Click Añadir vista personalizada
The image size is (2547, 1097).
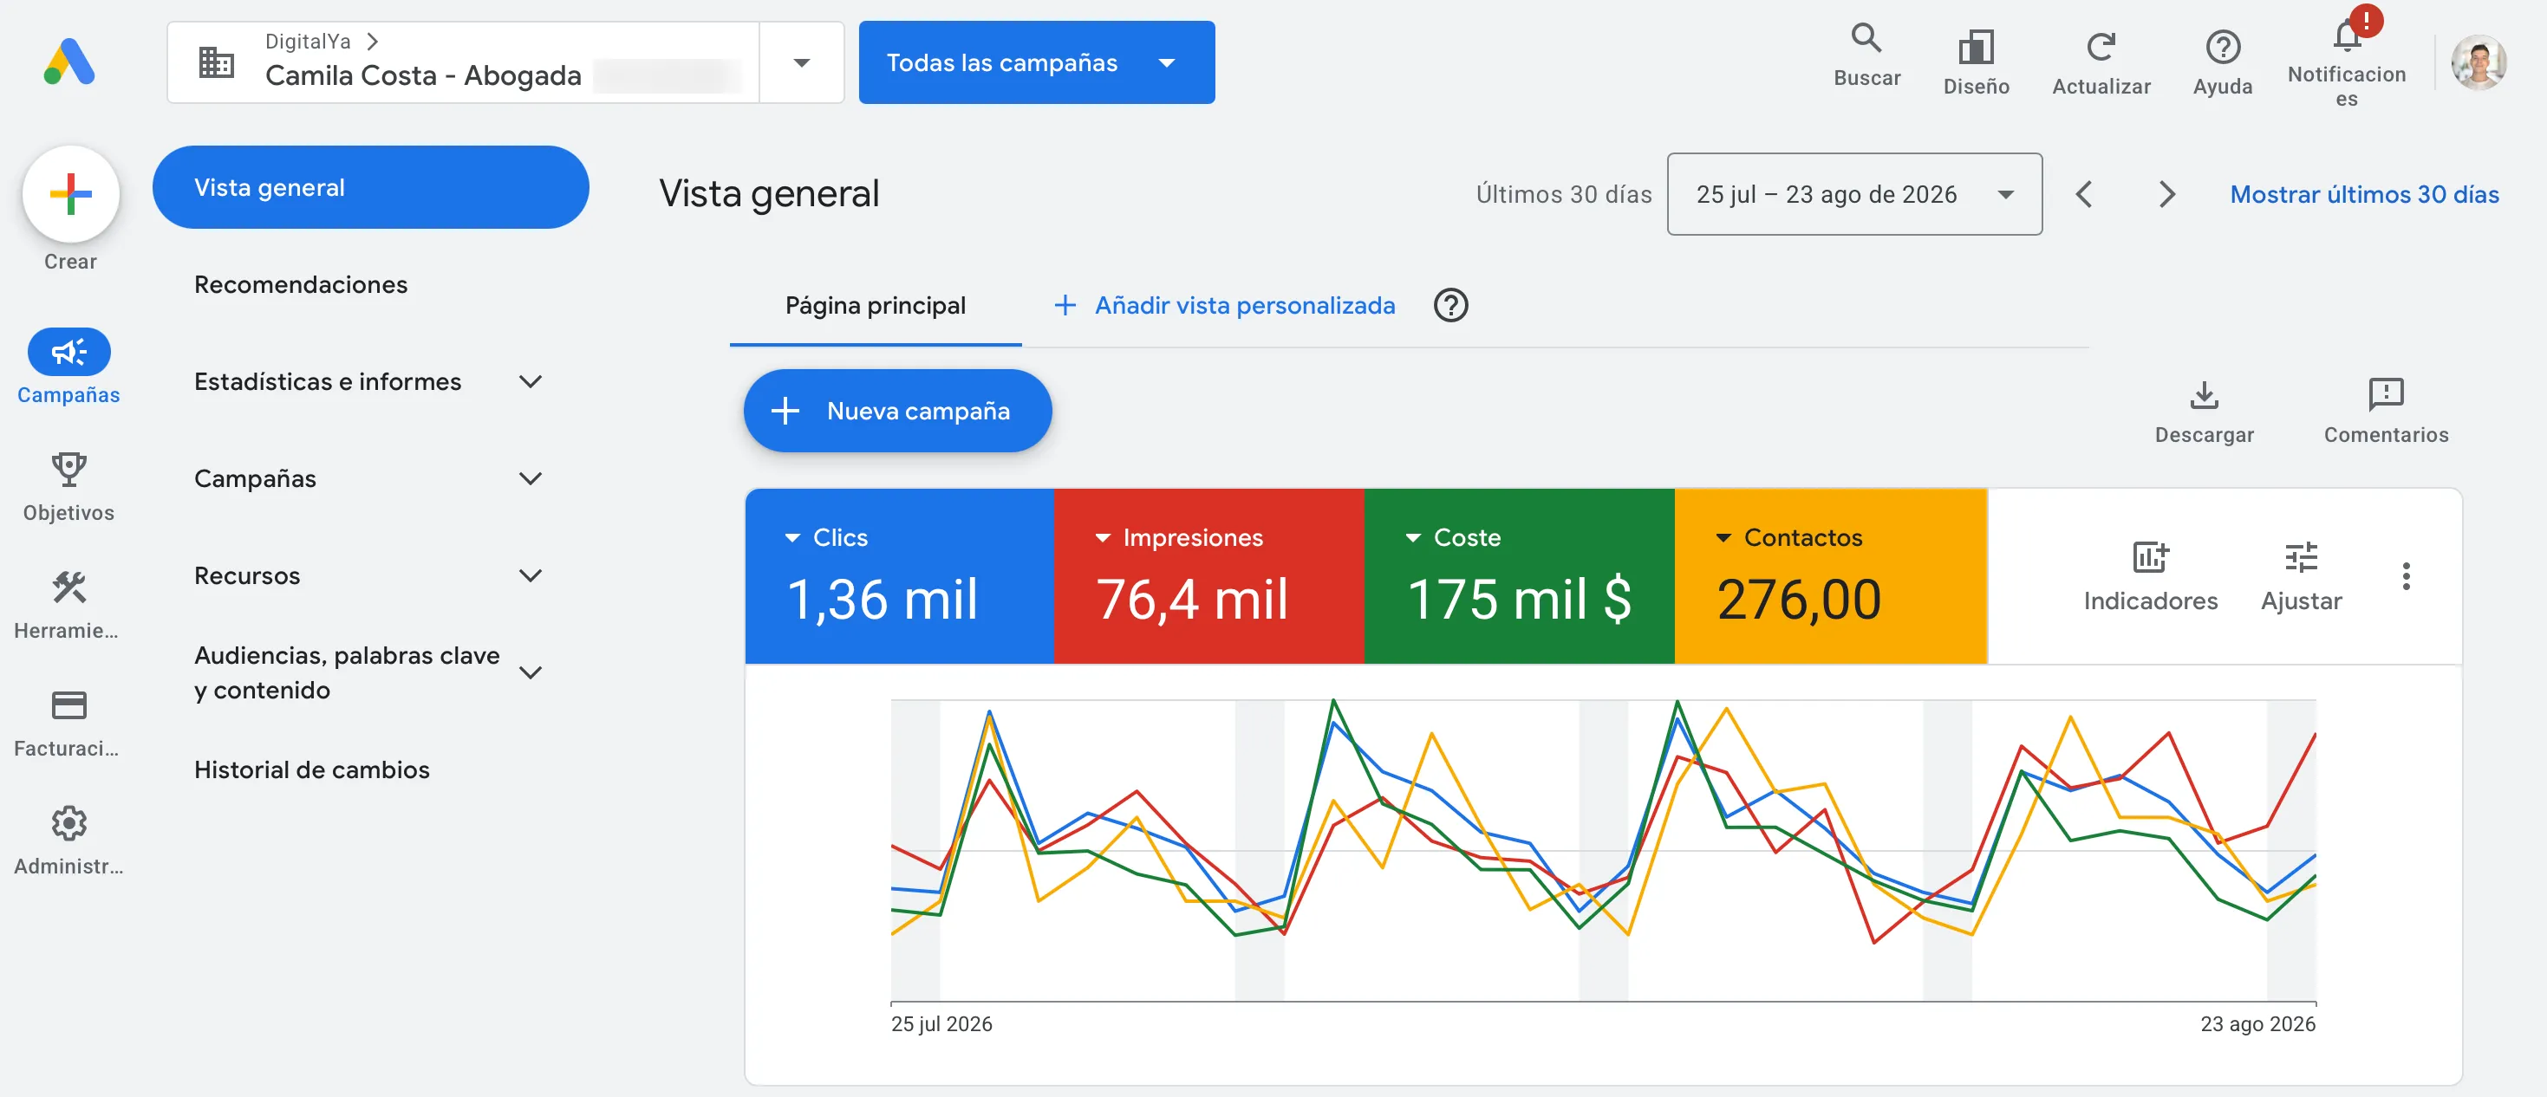coord(1224,305)
